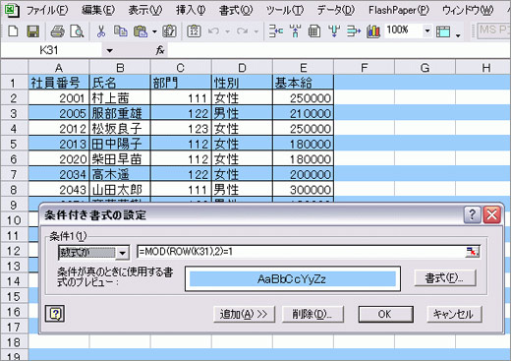Open the Undo history dropdown arrow
Screen dimensions: 511x361
coord(227,31)
